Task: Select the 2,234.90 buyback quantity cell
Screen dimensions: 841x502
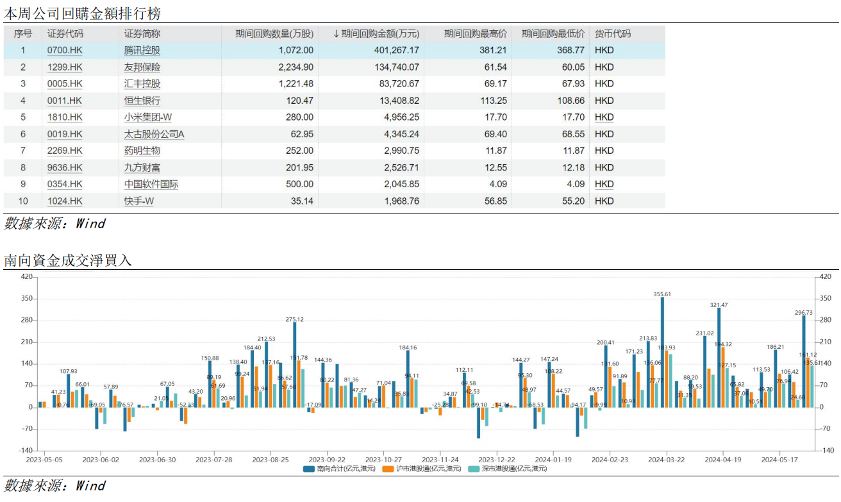Action: [x=296, y=67]
